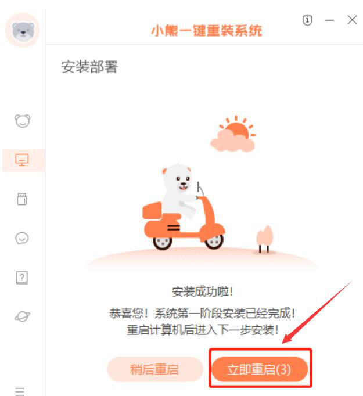Click the bear avatar logo
This screenshot has width=363, height=396.
(x=23, y=31)
